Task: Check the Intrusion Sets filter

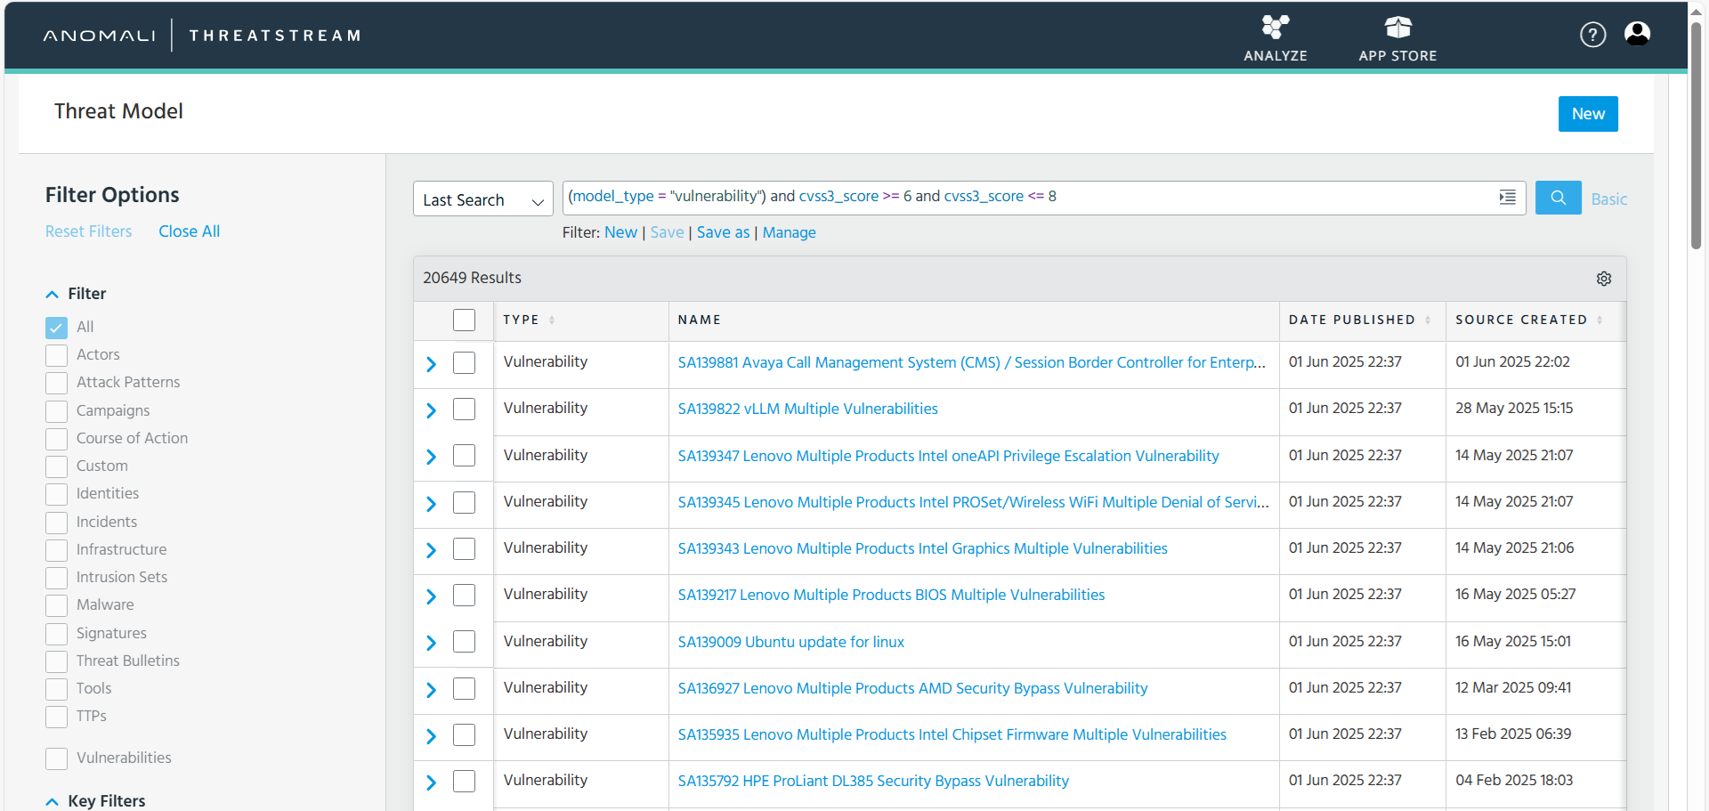Action: coord(56,578)
